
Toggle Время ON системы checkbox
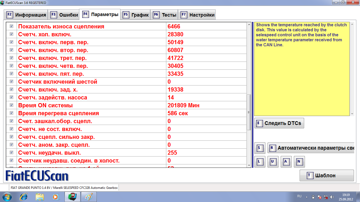pos(11,105)
